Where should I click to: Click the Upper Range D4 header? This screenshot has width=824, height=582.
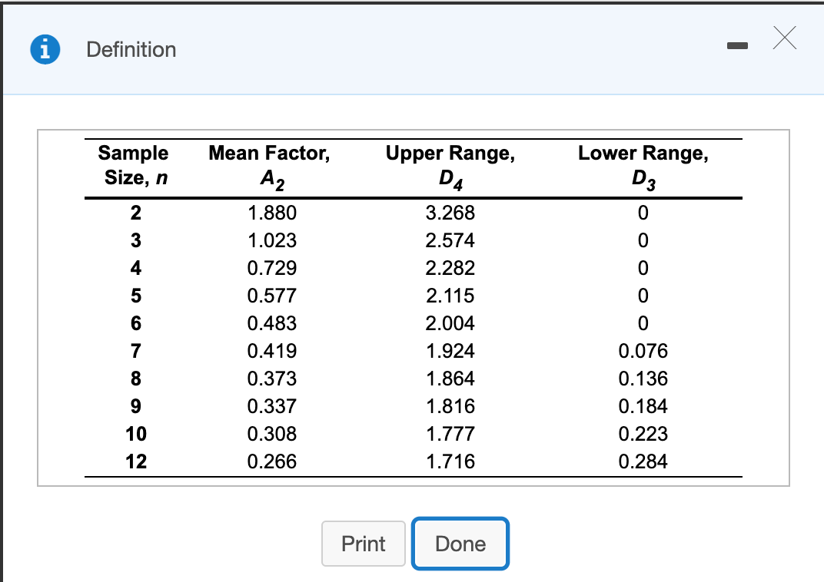(450, 167)
